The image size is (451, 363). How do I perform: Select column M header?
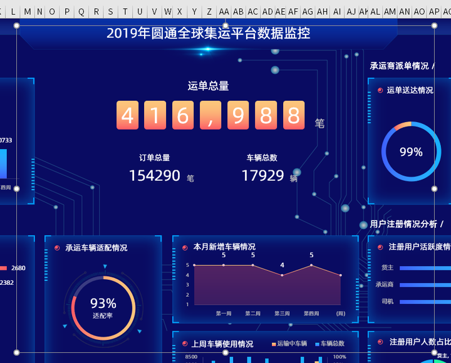click(28, 12)
